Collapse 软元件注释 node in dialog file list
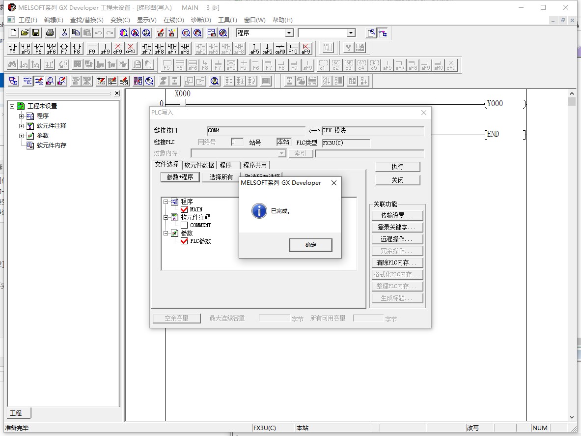Image resolution: width=581 pixels, height=436 pixels. pyautogui.click(x=166, y=217)
